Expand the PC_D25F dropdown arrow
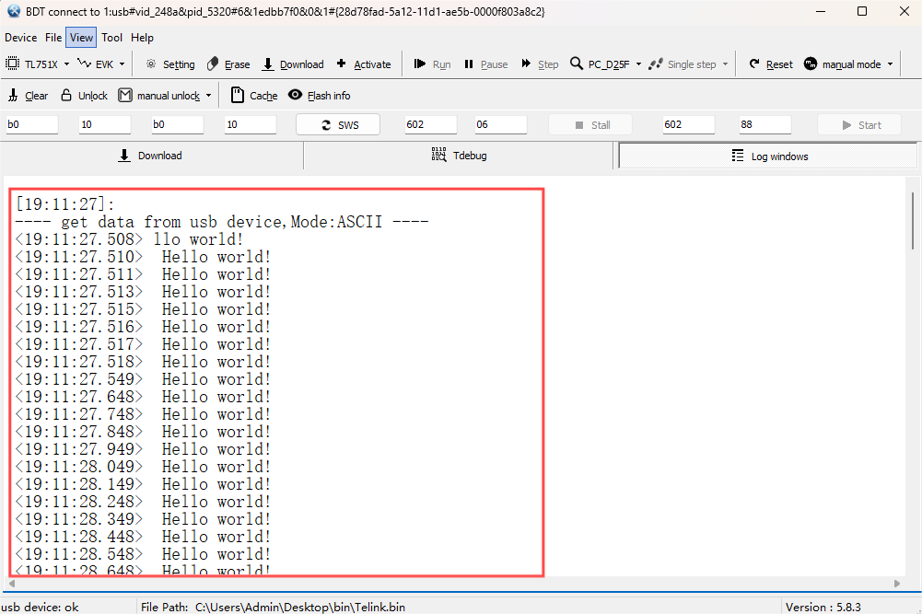 pos(638,64)
